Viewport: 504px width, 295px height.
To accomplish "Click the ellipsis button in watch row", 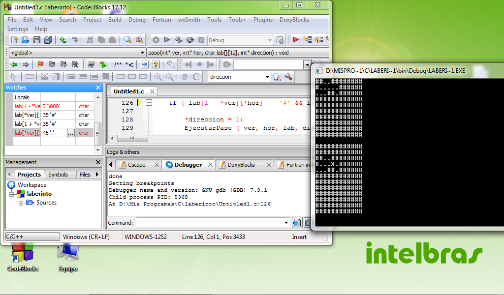I will 71,133.
